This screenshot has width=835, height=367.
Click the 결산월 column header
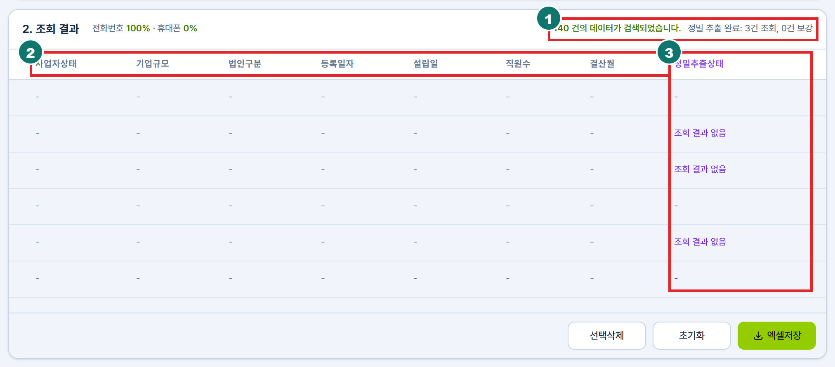602,64
